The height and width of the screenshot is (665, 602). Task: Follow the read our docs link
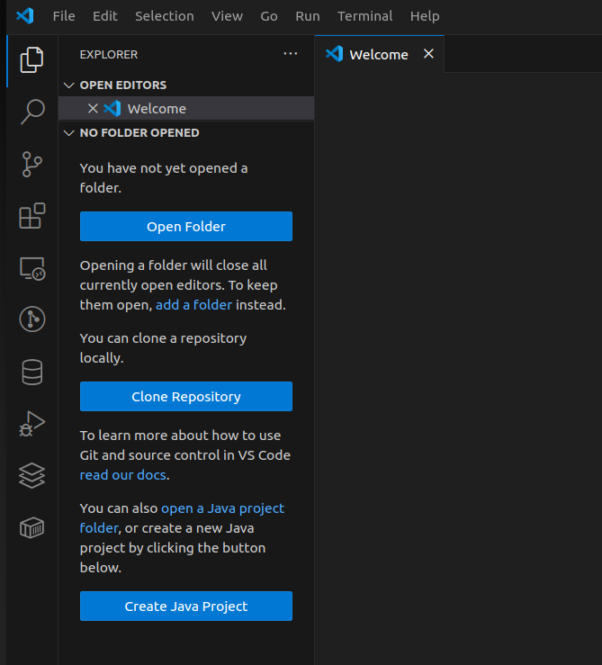122,475
